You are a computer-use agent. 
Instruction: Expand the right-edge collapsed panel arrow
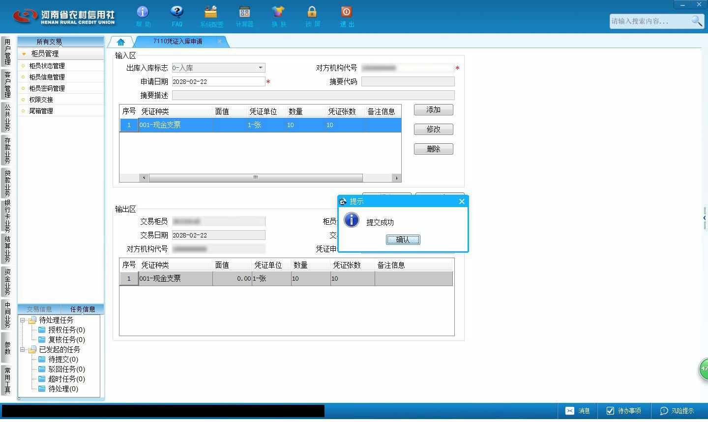[705, 218]
